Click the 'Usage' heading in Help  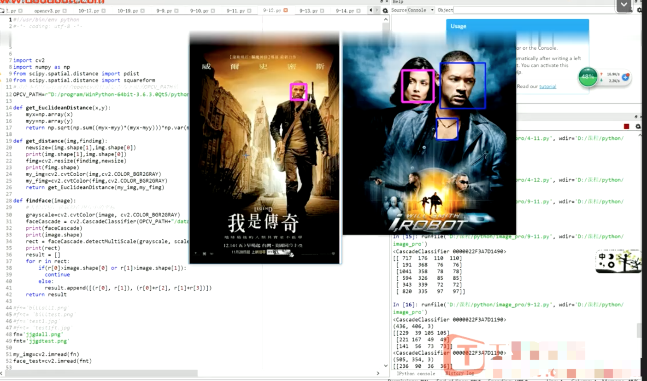click(458, 26)
